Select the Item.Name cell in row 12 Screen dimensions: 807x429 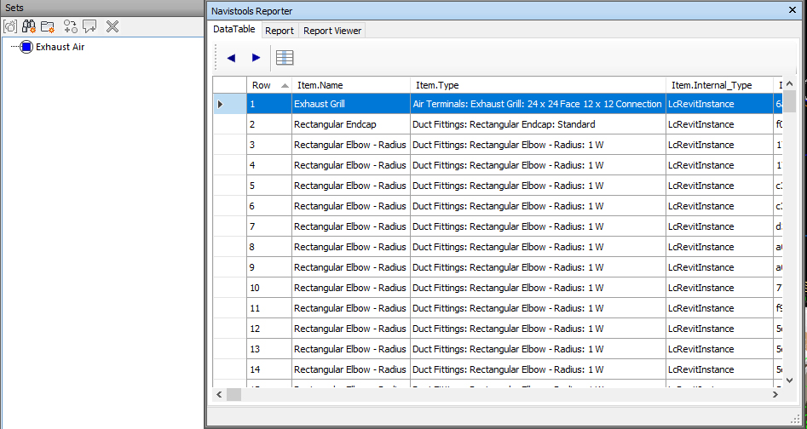click(351, 329)
